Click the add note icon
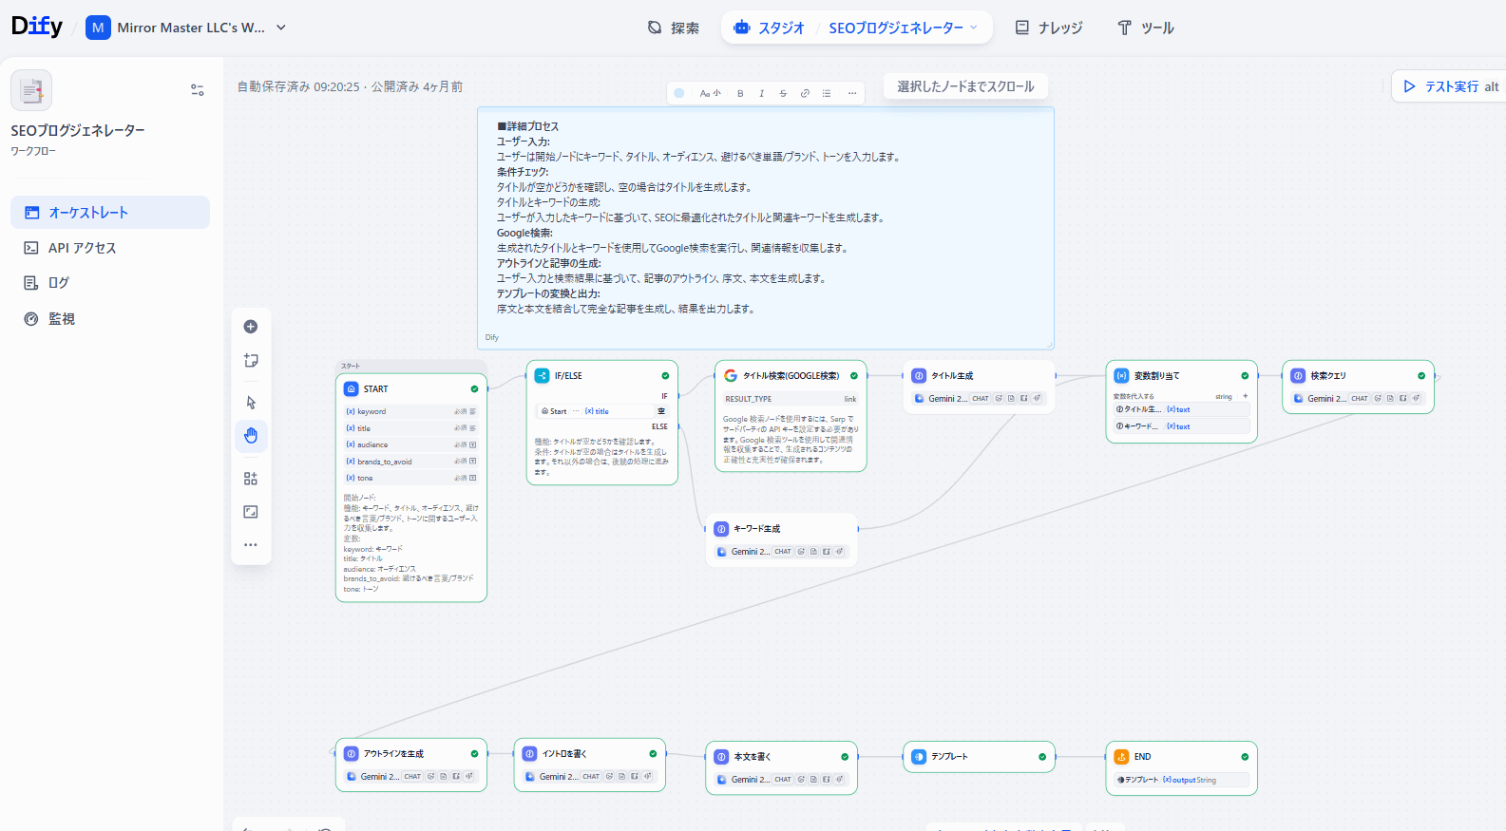The image size is (1506, 831). [x=251, y=361]
